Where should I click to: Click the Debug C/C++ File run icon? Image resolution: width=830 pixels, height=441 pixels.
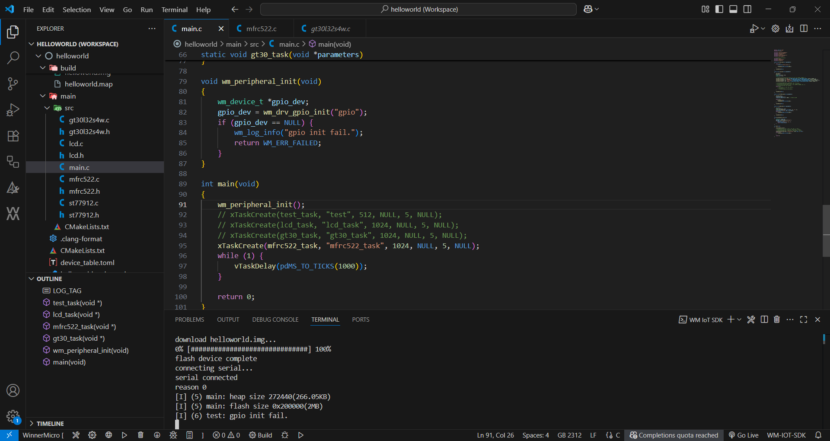pos(754,29)
